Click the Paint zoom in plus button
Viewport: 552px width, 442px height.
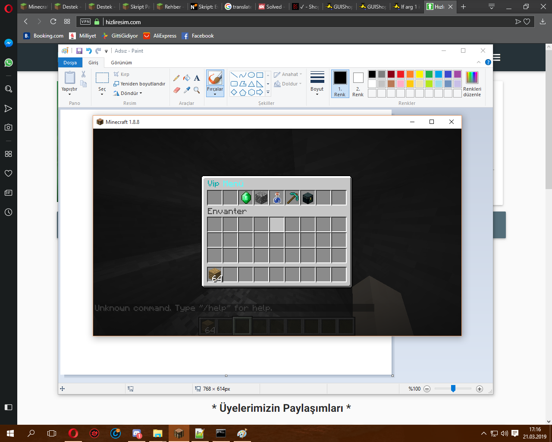point(480,389)
